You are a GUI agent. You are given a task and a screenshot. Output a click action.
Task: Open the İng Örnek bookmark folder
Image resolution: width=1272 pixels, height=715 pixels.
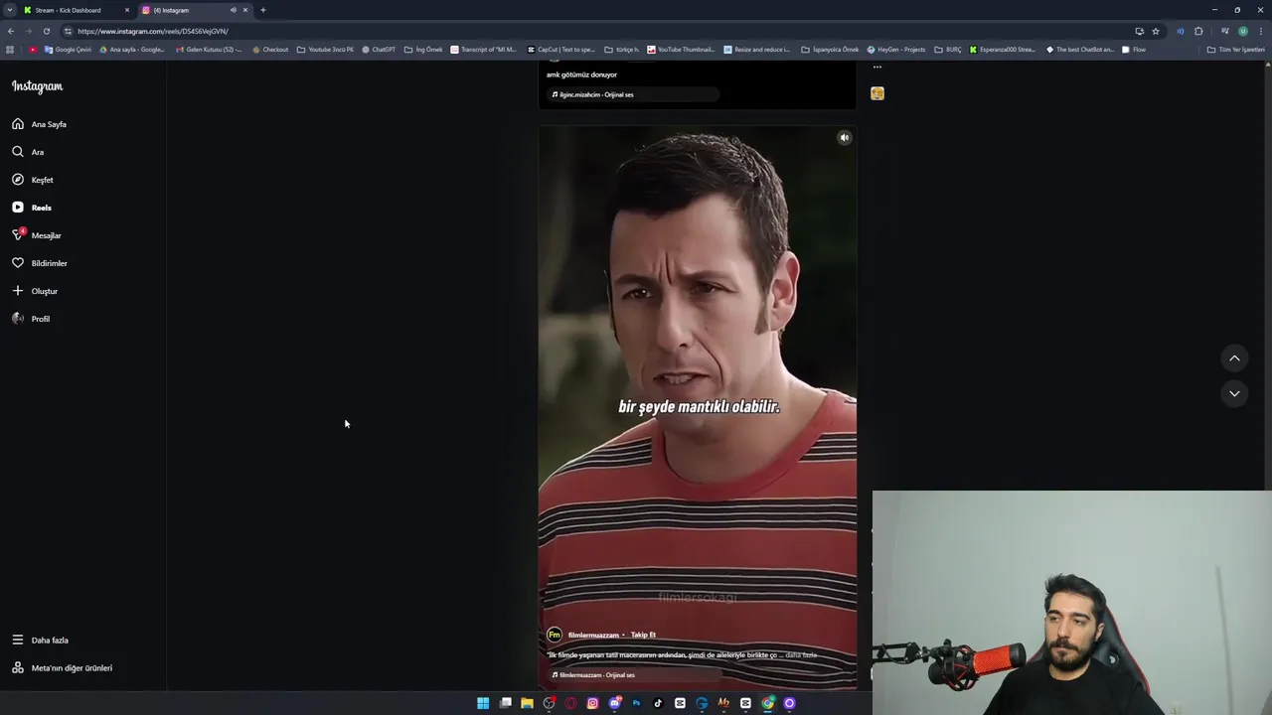tap(423, 50)
